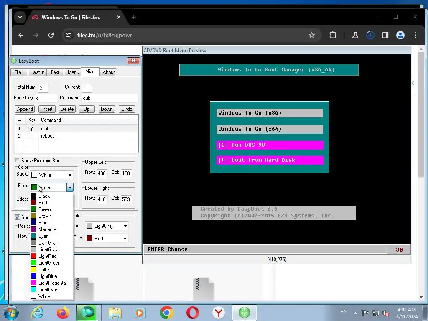
Task: Switch to the Text tab
Action: (x=55, y=72)
